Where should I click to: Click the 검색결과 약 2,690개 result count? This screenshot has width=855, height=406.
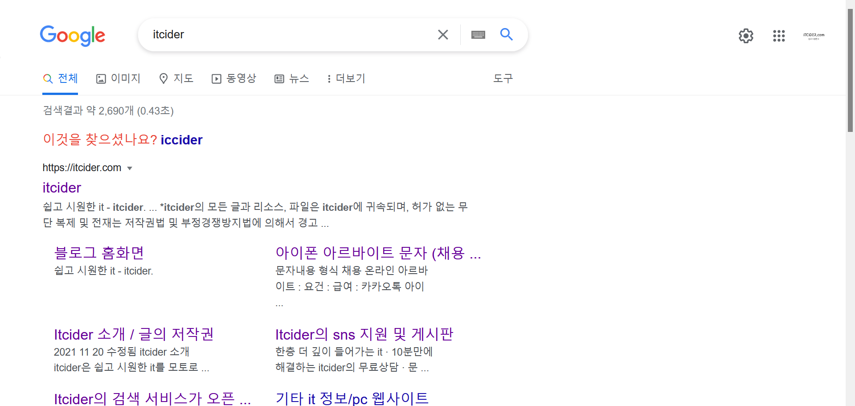click(x=108, y=111)
